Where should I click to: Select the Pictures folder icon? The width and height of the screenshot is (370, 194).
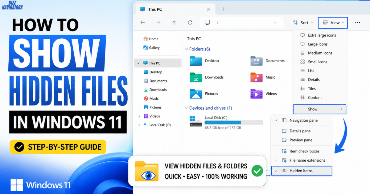pos(196,94)
